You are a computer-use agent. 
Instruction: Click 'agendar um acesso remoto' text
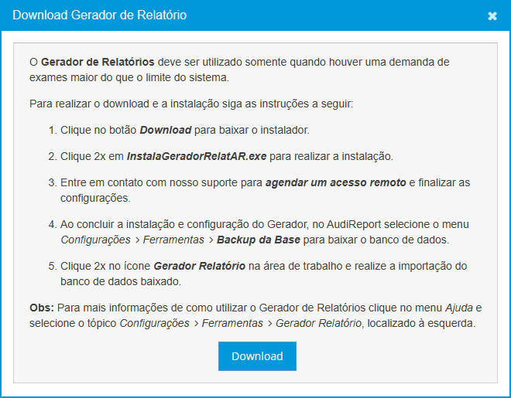(x=336, y=182)
